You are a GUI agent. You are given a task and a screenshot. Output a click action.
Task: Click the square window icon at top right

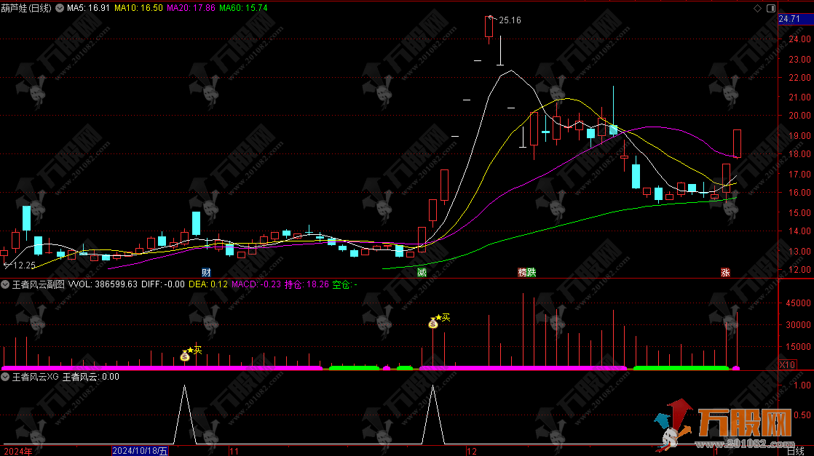point(770,8)
